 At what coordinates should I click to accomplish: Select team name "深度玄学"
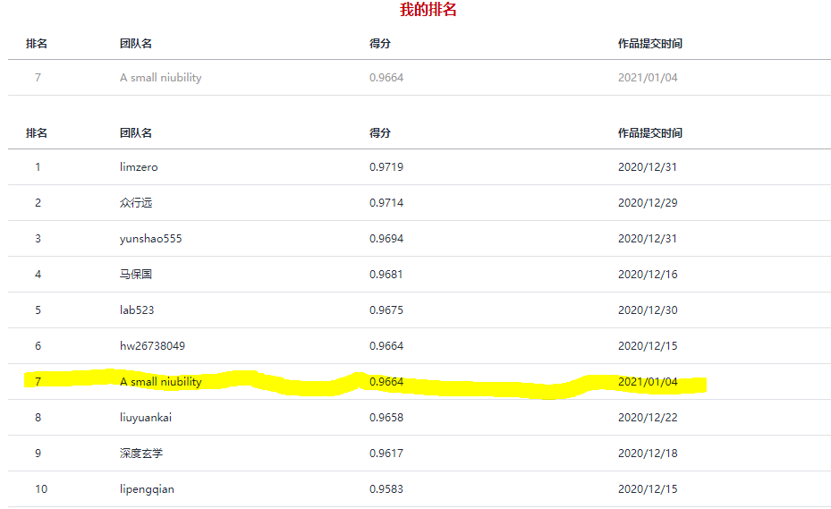[x=141, y=454]
